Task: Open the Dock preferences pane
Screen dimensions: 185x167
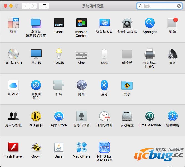Action: click(x=59, y=23)
